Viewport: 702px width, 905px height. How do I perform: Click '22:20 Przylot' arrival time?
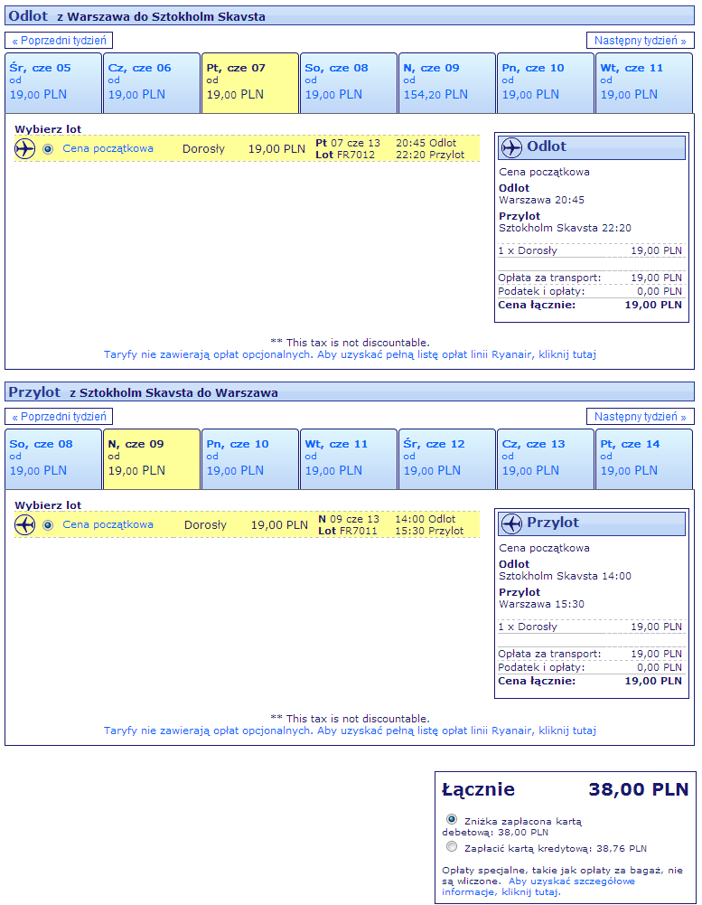pos(430,156)
